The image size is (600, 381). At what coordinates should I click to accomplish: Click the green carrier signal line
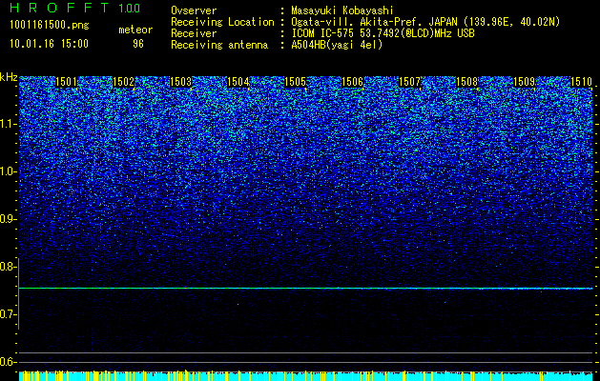pos(305,289)
